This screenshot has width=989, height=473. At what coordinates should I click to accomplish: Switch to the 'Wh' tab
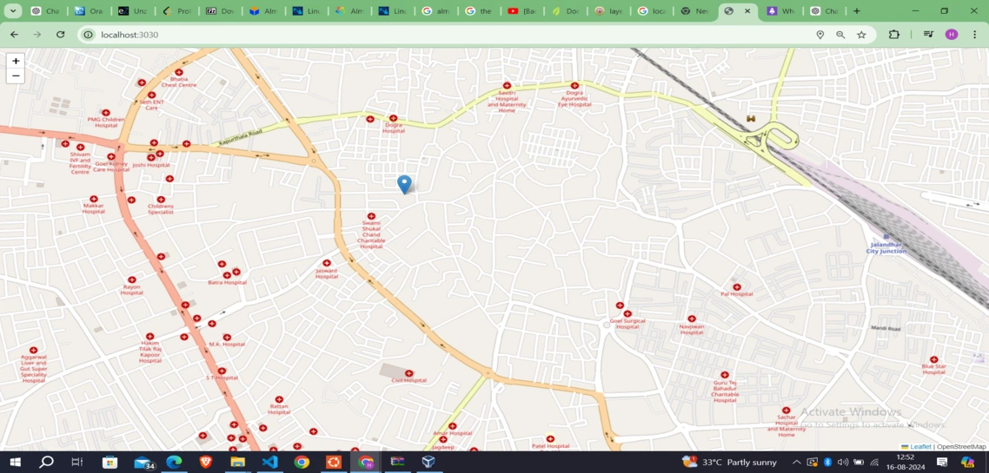click(x=781, y=10)
